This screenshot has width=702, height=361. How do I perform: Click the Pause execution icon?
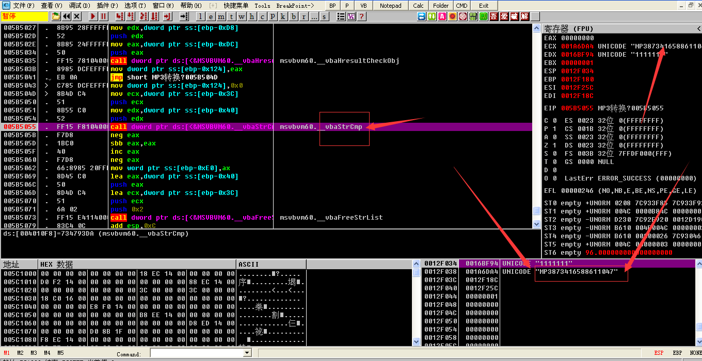click(x=104, y=17)
